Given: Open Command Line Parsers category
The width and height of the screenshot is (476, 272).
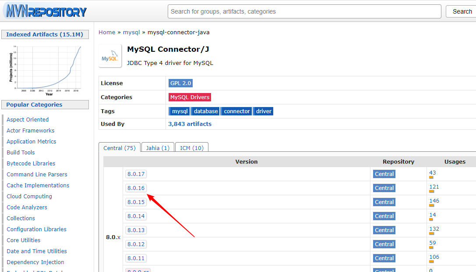Looking at the screenshot, I should 37,174.
